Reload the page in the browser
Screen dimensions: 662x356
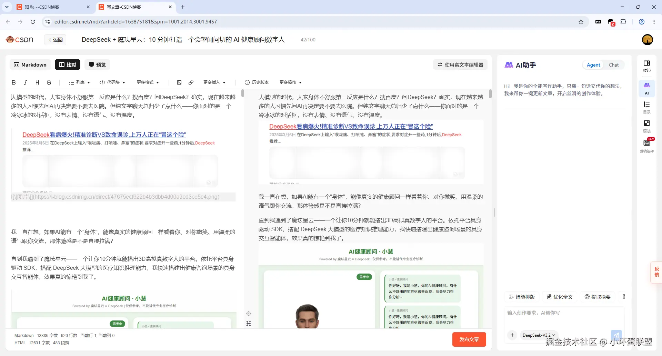[33, 22]
